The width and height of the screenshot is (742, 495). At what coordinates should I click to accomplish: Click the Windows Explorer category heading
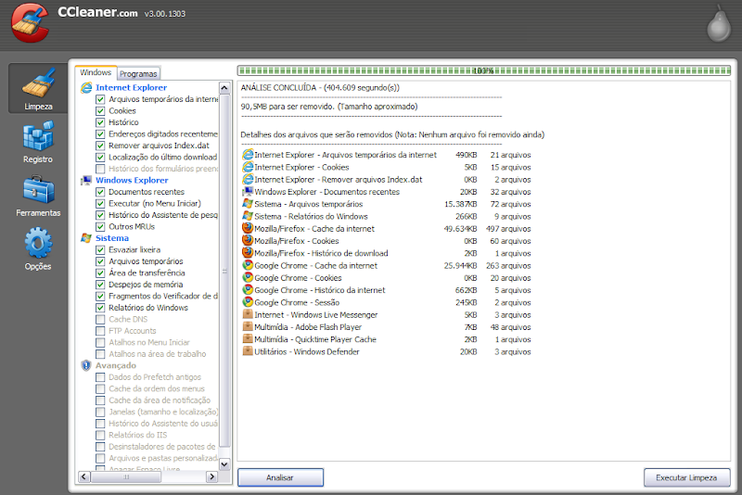coord(132,180)
